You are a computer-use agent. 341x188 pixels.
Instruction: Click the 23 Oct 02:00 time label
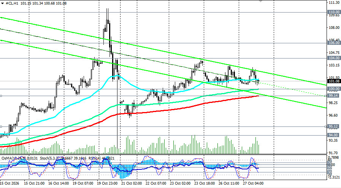(180, 183)
